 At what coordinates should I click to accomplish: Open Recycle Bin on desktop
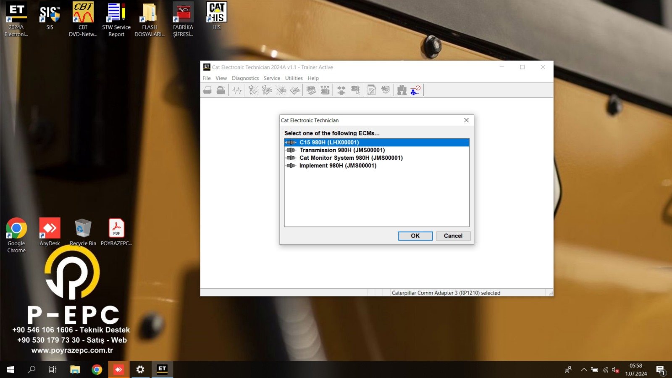[x=83, y=232]
